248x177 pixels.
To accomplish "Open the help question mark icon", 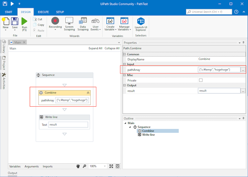I will pos(236,12).
